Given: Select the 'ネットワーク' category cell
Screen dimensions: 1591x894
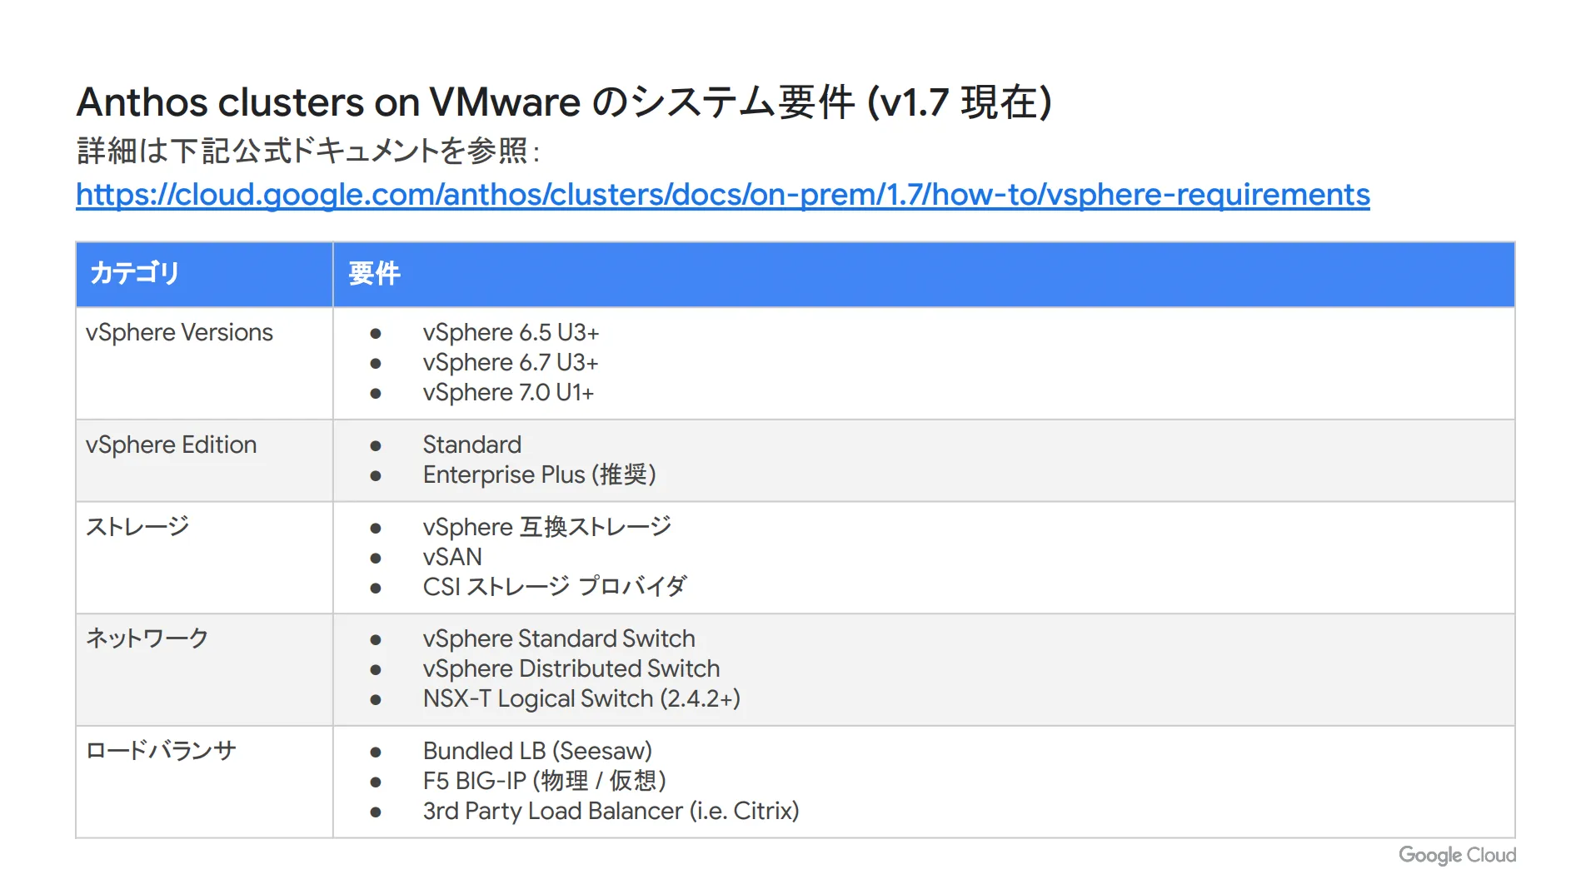Looking at the screenshot, I should (204, 670).
